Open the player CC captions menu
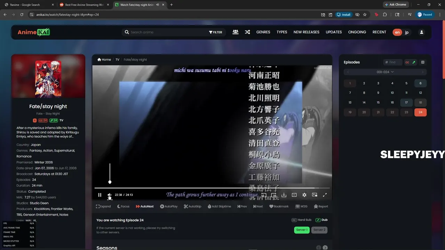 294,195
